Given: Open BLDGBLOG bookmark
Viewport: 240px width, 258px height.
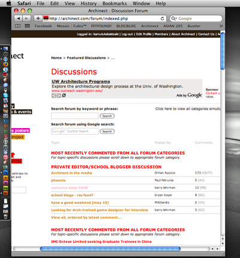Looking at the screenshot, I should click(x=126, y=26).
